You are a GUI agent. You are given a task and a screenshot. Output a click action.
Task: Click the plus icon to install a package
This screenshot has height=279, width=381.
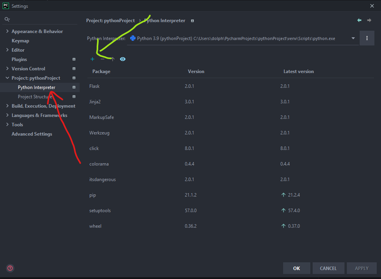(92, 59)
